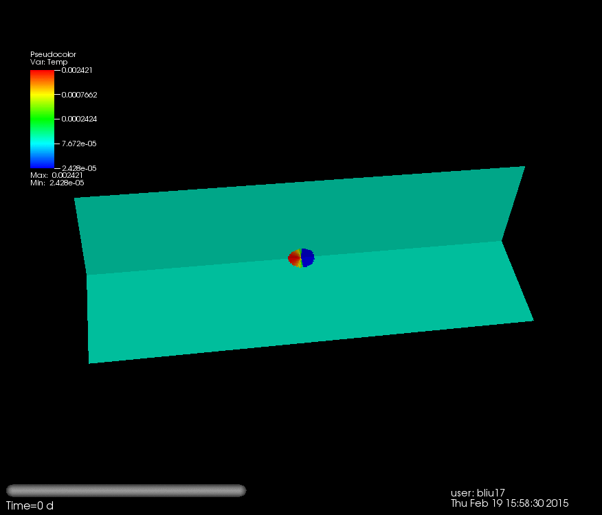This screenshot has width=602, height=515.
Task: Click the legend tick value 0.0002424
Action: tap(79, 119)
